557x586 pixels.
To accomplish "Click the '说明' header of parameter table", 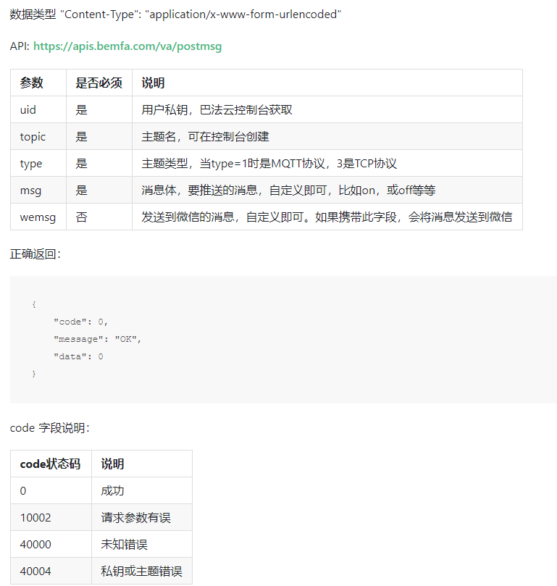I will click(327, 83).
